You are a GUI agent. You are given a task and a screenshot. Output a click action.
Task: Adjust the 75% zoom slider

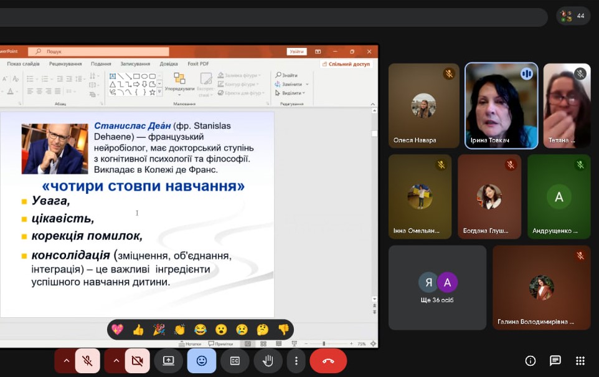pyautogui.click(x=324, y=343)
